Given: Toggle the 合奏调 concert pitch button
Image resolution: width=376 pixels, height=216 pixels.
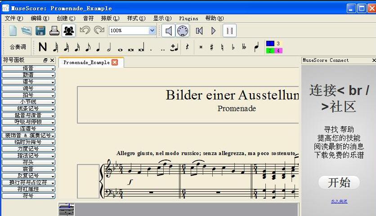Looking at the screenshot, I should [x=18, y=47].
